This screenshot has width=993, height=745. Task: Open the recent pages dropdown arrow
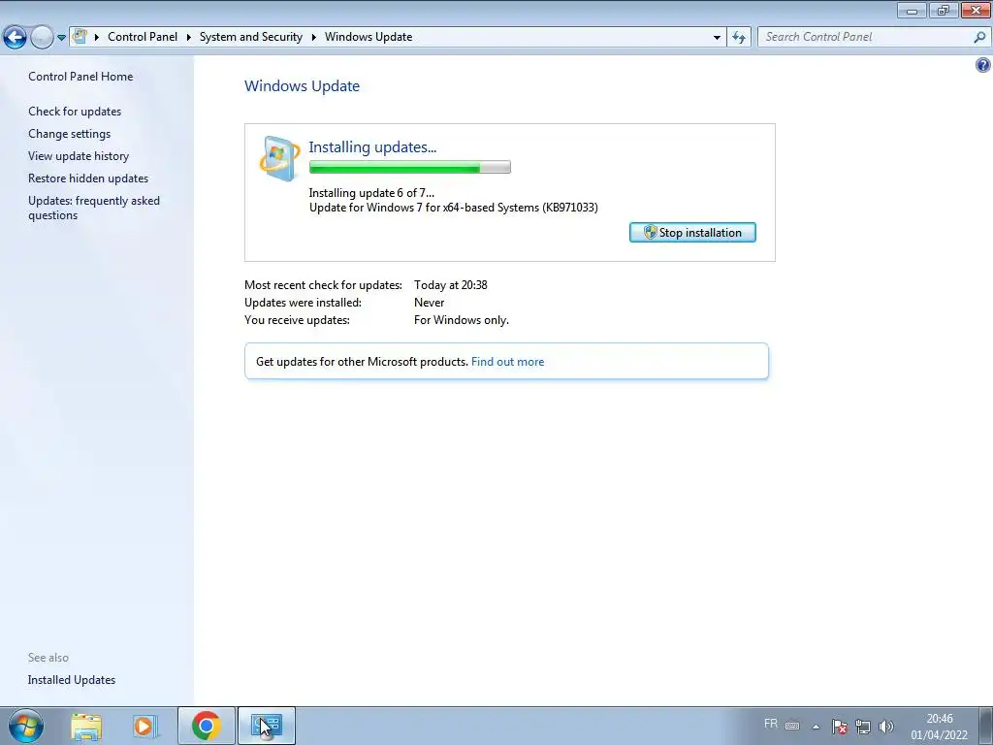point(61,38)
